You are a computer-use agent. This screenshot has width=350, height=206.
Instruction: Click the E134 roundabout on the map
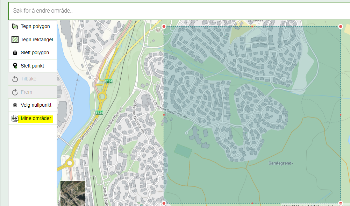click(x=102, y=97)
